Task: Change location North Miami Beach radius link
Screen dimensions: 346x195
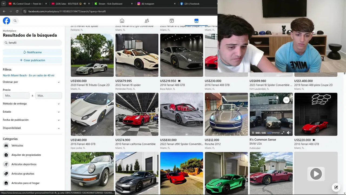Action: [29, 76]
